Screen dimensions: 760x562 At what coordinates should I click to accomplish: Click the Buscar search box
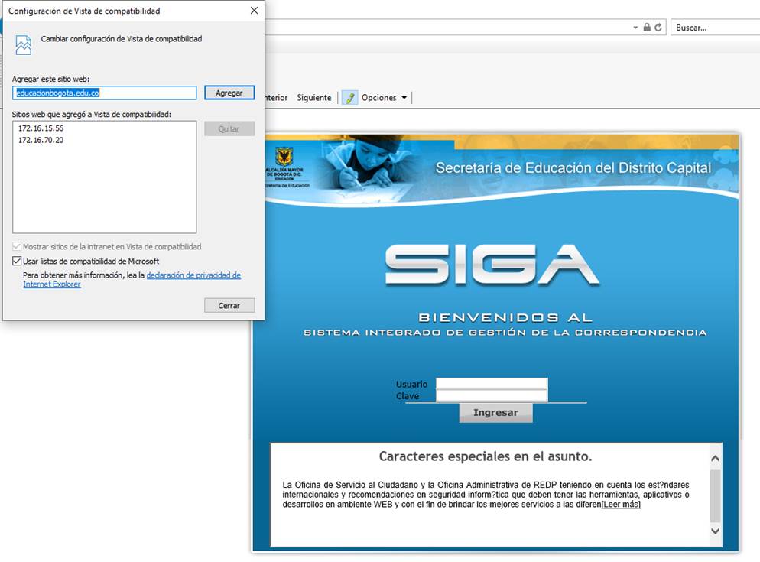(716, 28)
